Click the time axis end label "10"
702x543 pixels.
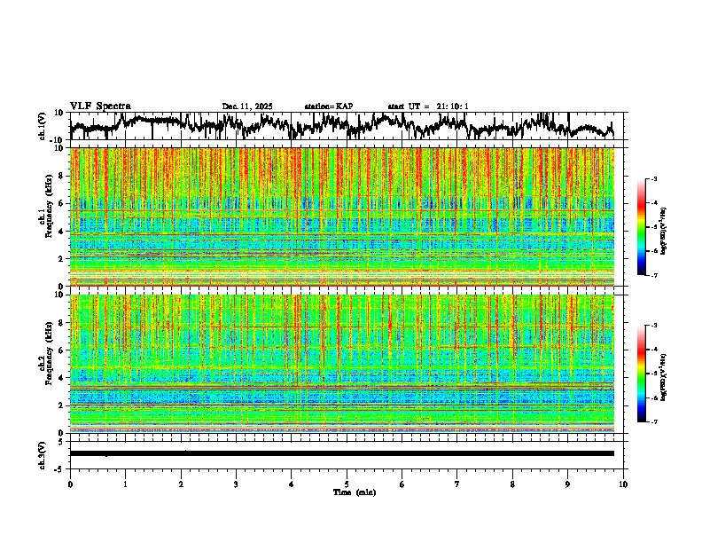coord(623,484)
